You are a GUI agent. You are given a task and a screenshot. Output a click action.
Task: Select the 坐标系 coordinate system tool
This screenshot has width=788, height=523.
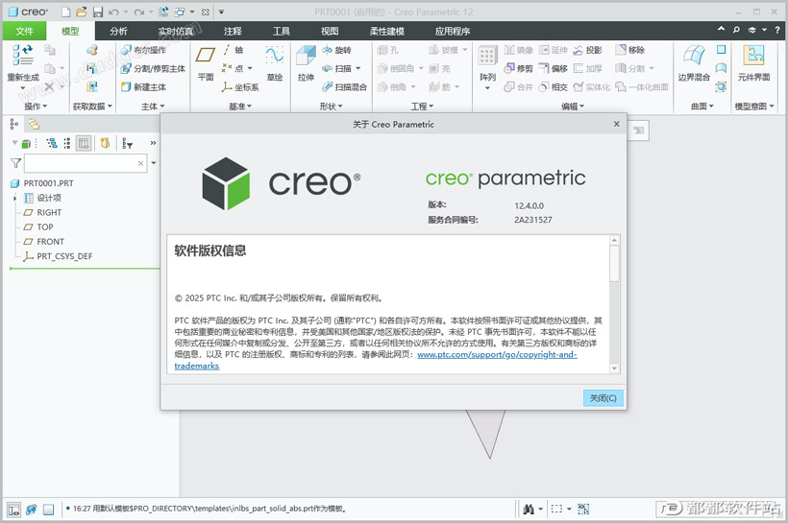[x=240, y=86]
